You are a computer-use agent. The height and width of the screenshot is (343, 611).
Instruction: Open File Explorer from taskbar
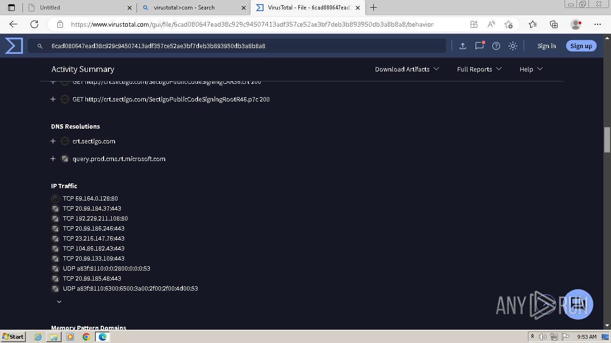(x=54, y=337)
